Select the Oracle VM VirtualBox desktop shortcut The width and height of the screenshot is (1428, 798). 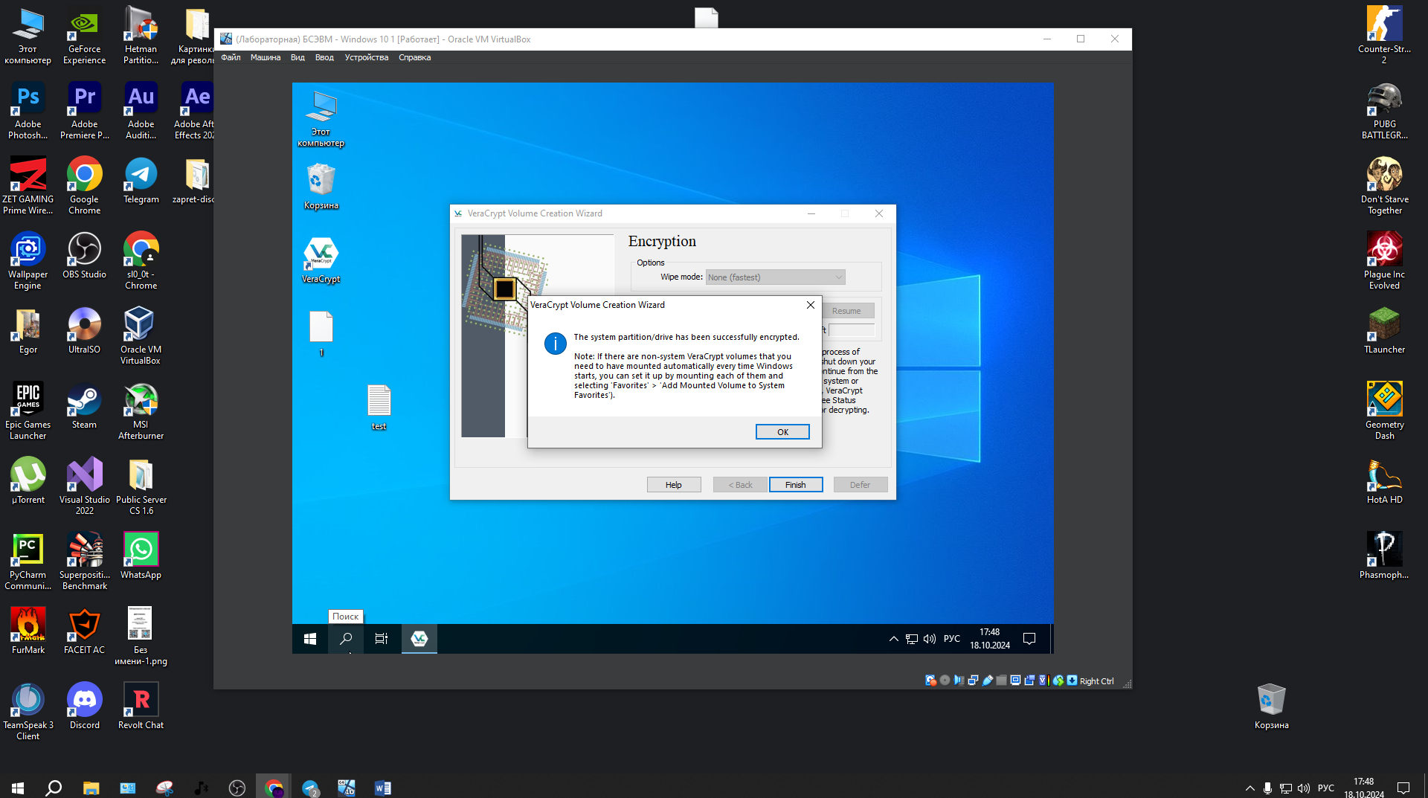click(141, 335)
